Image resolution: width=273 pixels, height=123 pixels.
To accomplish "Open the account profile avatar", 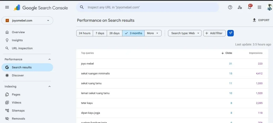I will (x=269, y=7).
